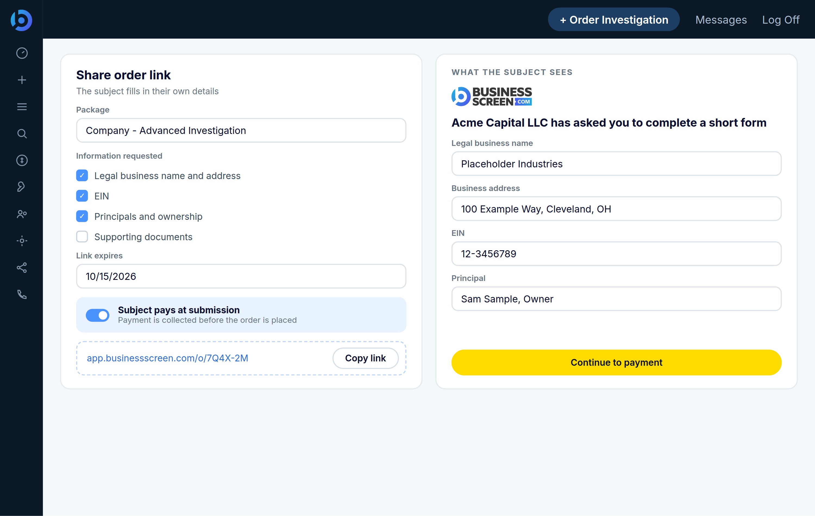Open the dashboard gauge icon in sidebar
Screen dimensions: 815x516
tap(22, 53)
